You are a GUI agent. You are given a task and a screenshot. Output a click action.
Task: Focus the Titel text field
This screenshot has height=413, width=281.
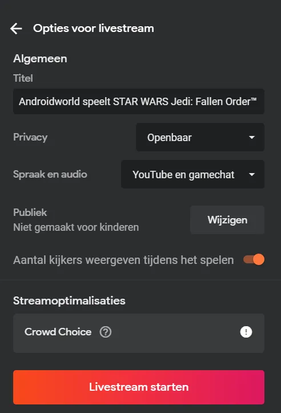139,102
